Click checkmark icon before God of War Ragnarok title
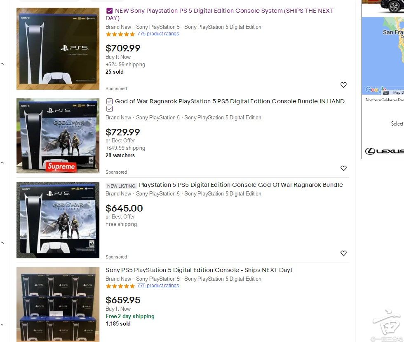This screenshot has height=342, width=404. (109, 101)
